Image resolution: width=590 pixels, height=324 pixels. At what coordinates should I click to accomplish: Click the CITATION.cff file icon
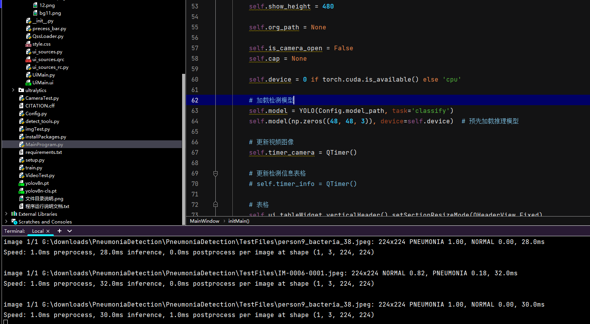pyautogui.click(x=21, y=106)
